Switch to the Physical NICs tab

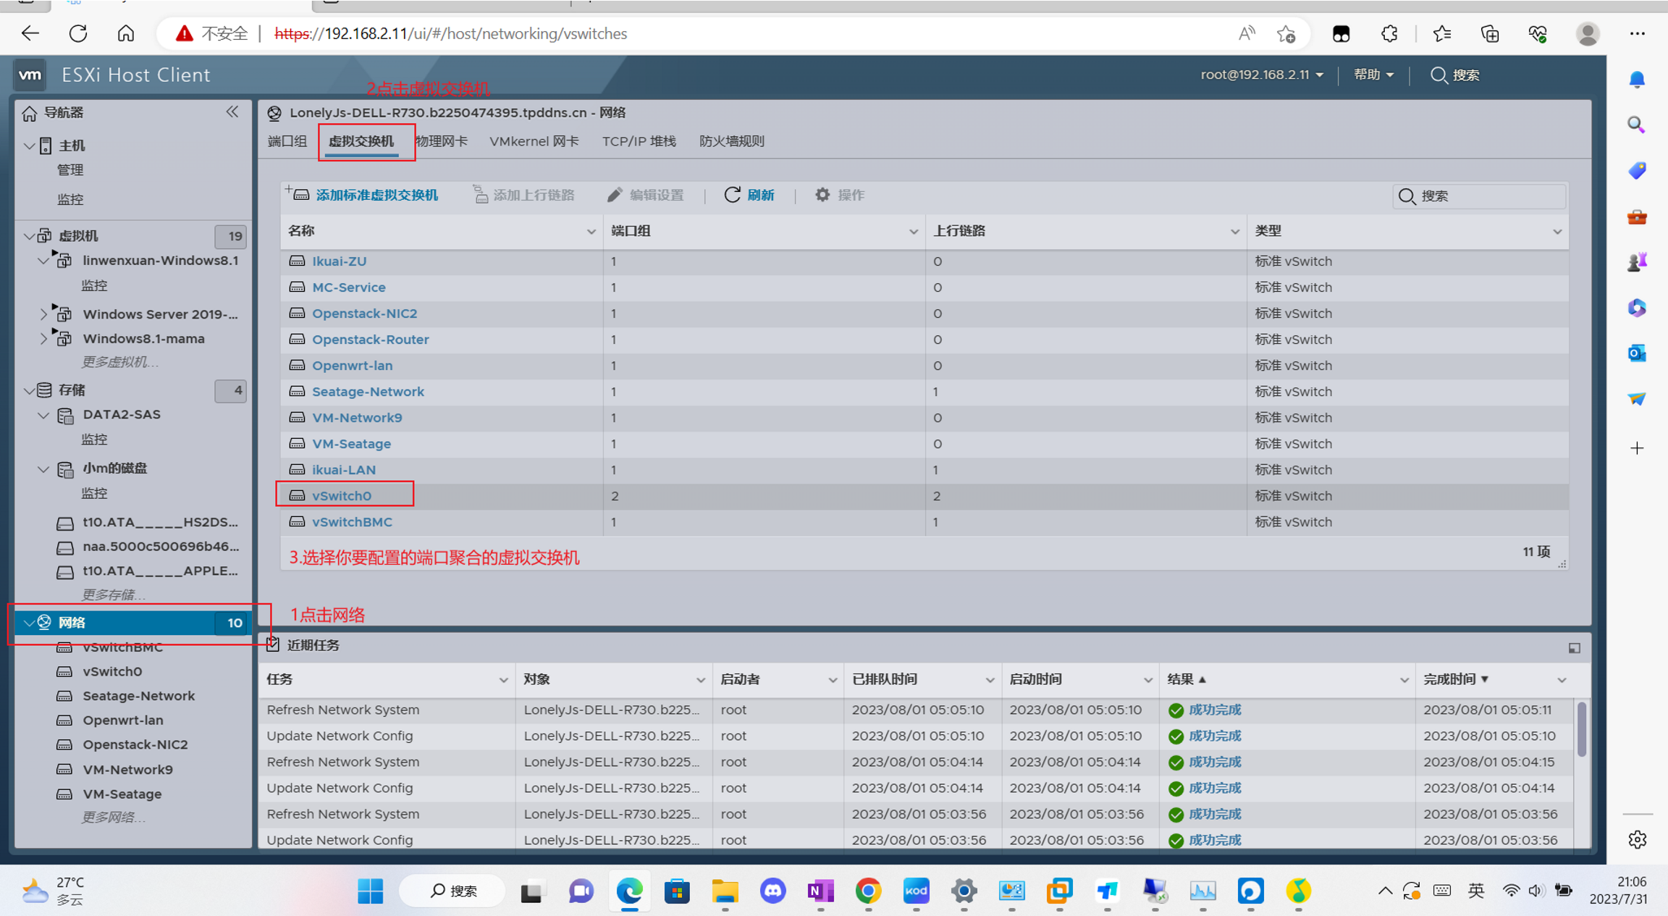tap(442, 141)
